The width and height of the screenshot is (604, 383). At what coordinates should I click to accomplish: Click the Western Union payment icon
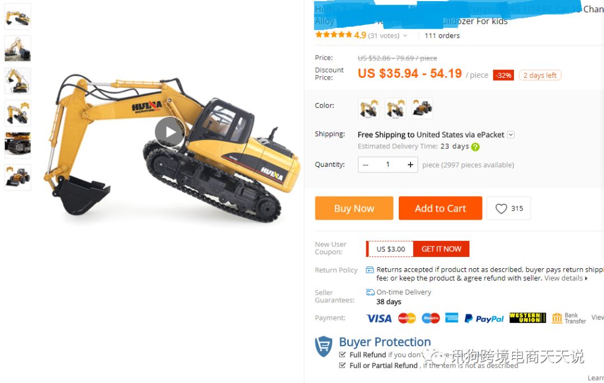[x=527, y=318]
